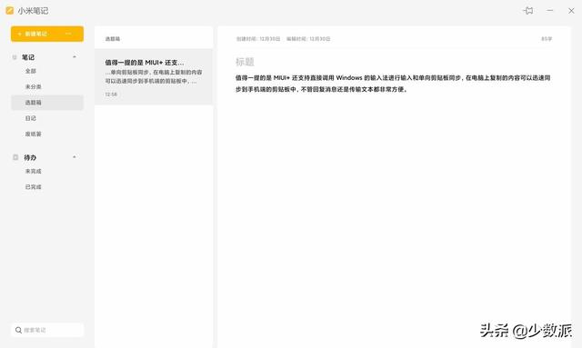
Task: Click the 编辑时间: 12月30日 label
Action: [308, 38]
